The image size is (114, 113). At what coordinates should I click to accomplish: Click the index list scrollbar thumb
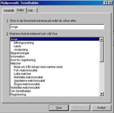tap(101, 52)
